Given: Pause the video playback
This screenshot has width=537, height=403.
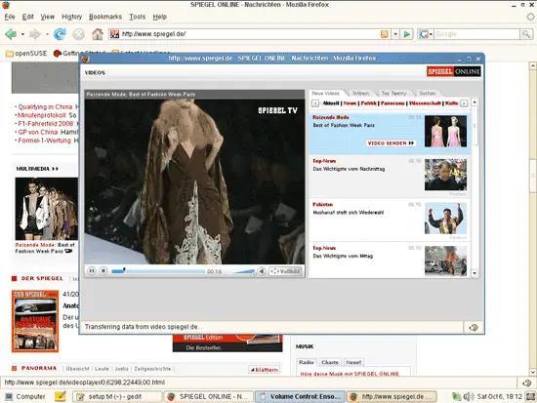Looking at the screenshot, I should click(92, 271).
